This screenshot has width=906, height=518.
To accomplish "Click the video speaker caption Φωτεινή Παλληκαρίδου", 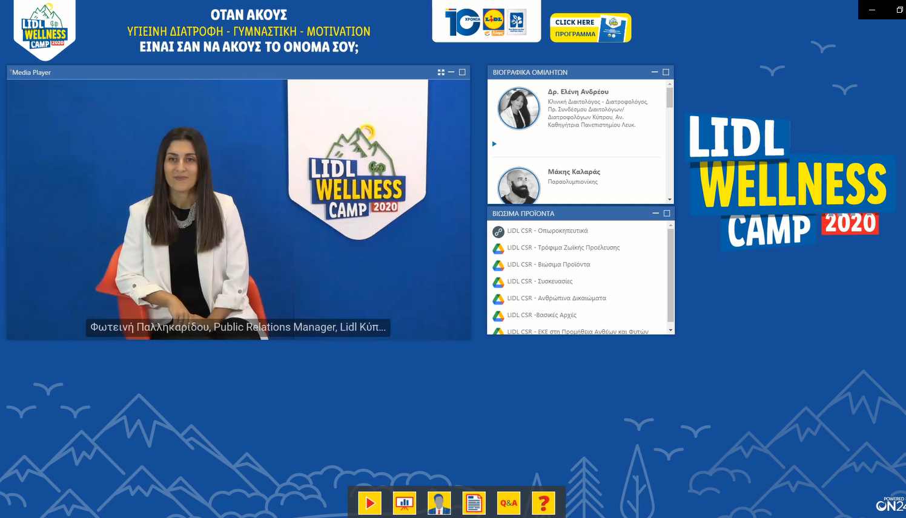I will coord(238,327).
